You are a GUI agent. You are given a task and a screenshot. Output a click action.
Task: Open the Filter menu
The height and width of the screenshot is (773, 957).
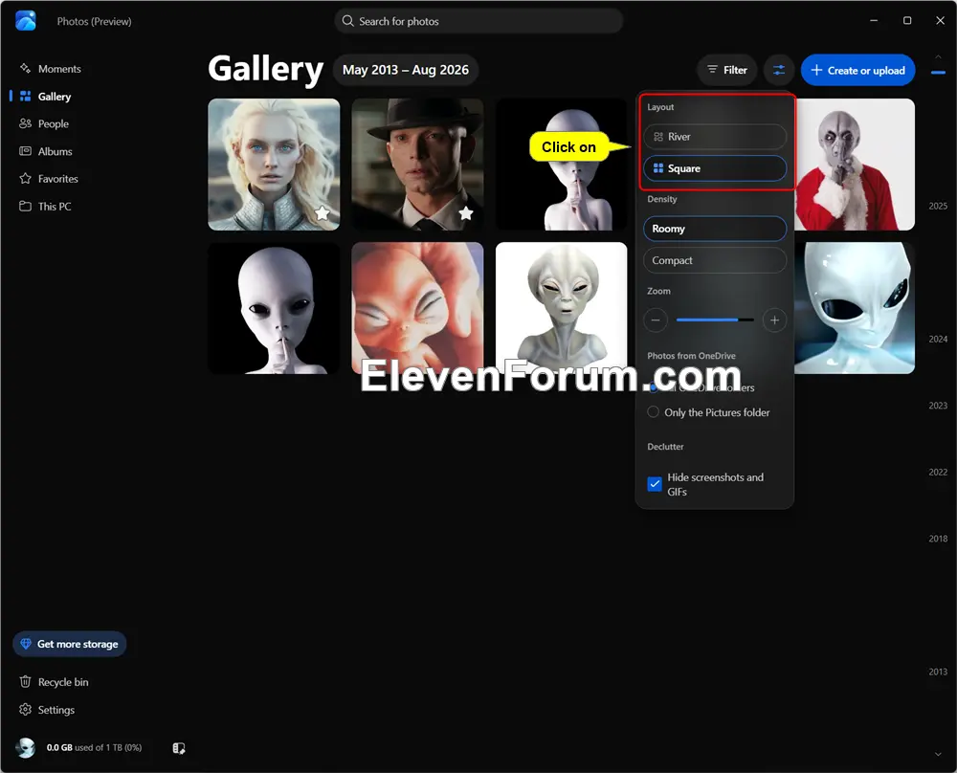click(727, 70)
